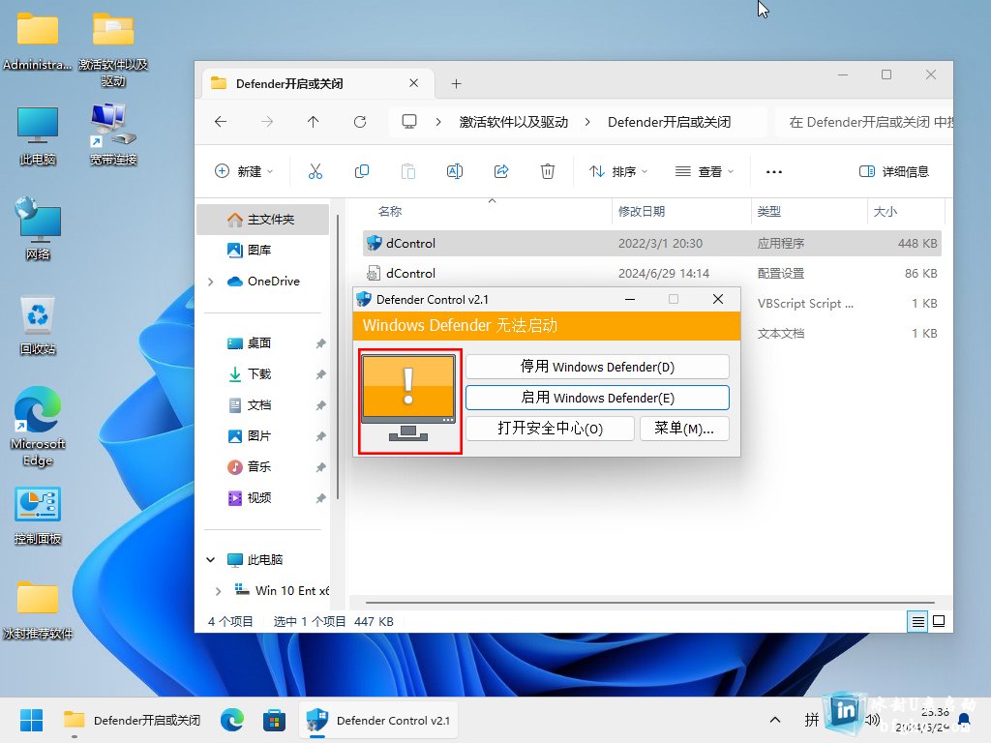
Task: Select the 控制面板 desktop icon
Action: [x=38, y=516]
